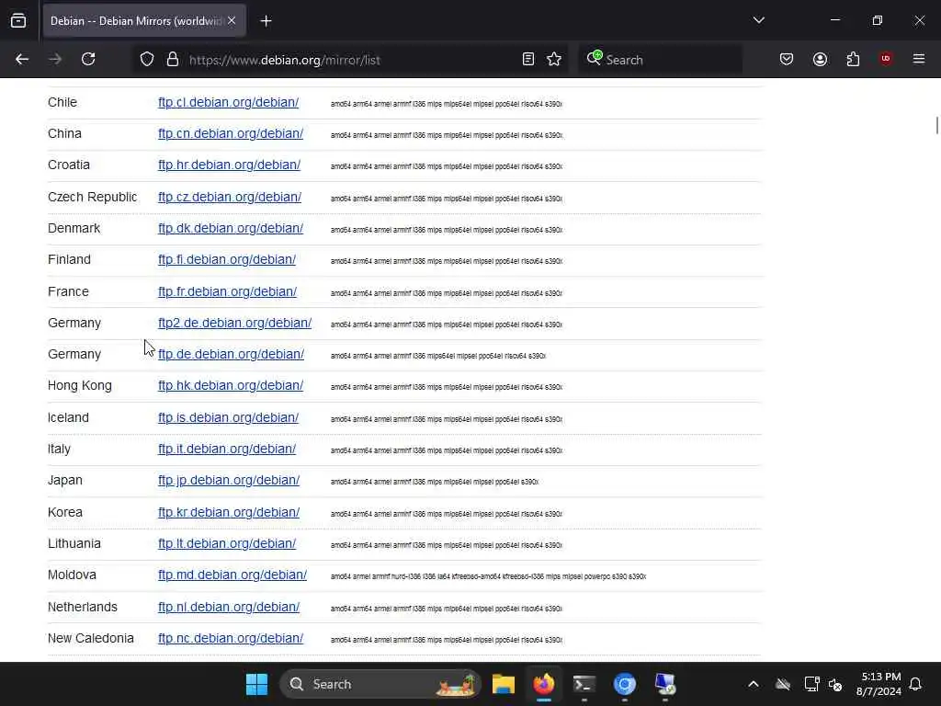Open the uBlock Origin extension icon
941x706 pixels.
click(x=886, y=59)
